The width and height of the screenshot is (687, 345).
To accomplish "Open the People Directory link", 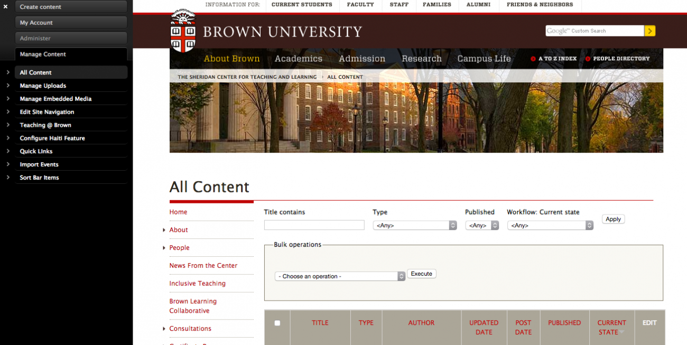I will pos(621,59).
